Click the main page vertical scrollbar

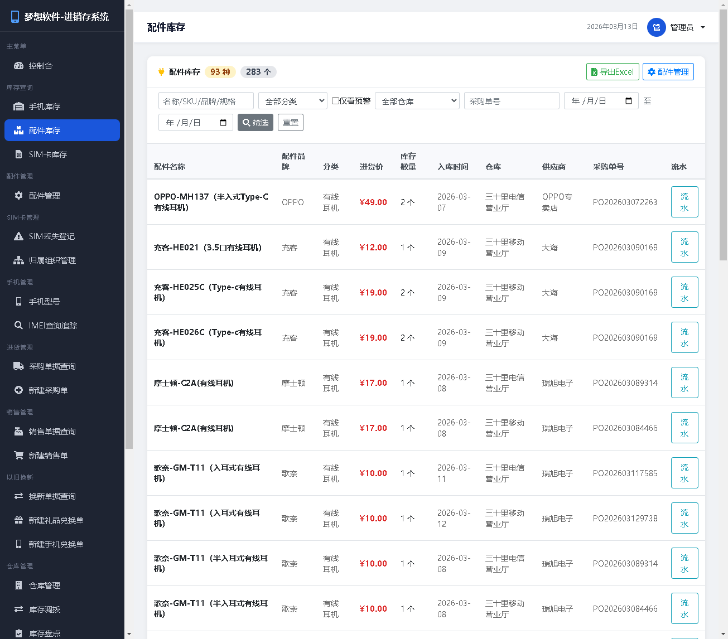723,167
